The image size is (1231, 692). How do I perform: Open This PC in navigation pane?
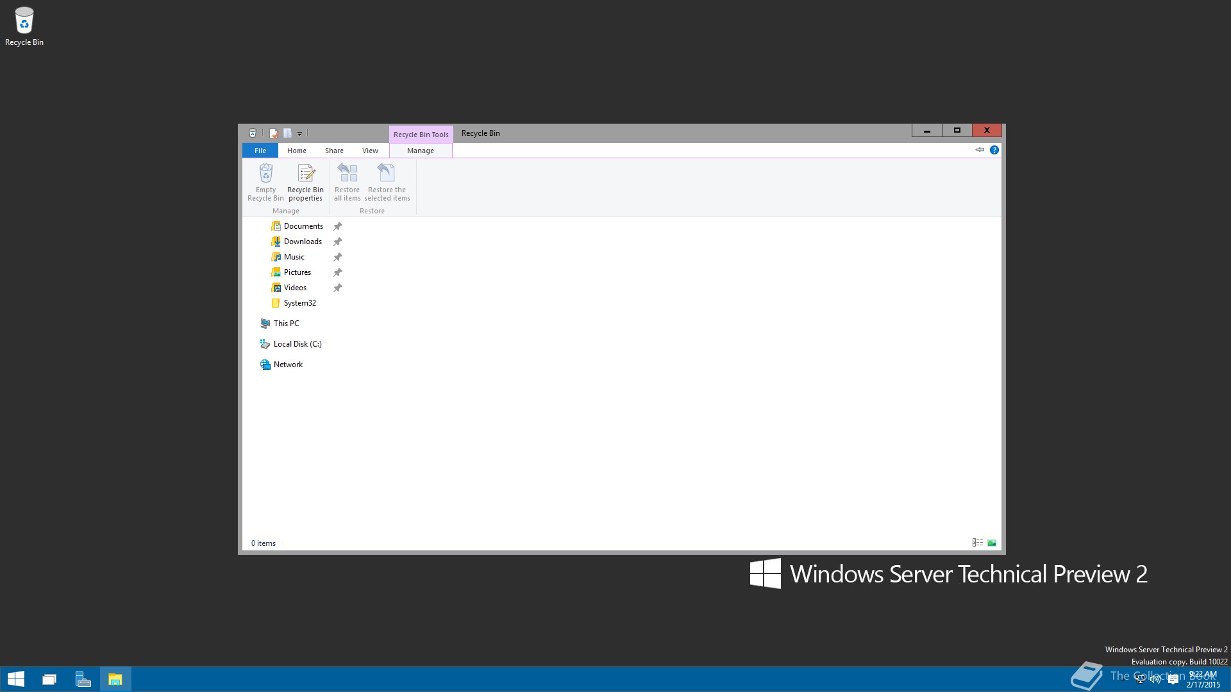[x=286, y=324]
